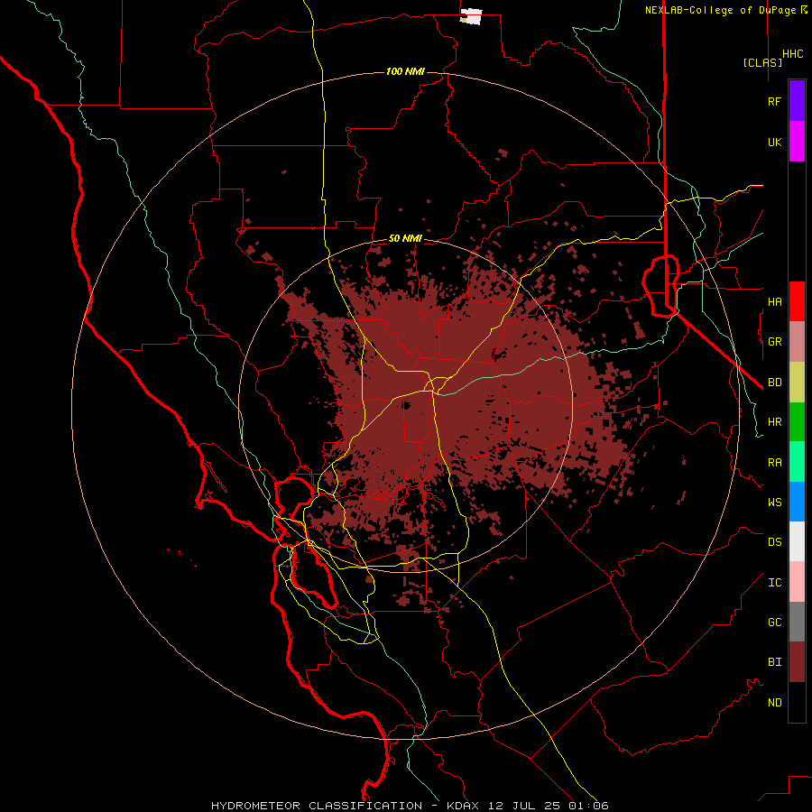Click the HA legend label
This screenshot has height=812, width=812.
pyautogui.click(x=774, y=301)
